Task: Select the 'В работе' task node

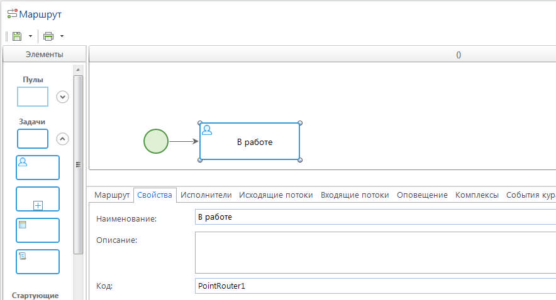Action: pos(250,142)
